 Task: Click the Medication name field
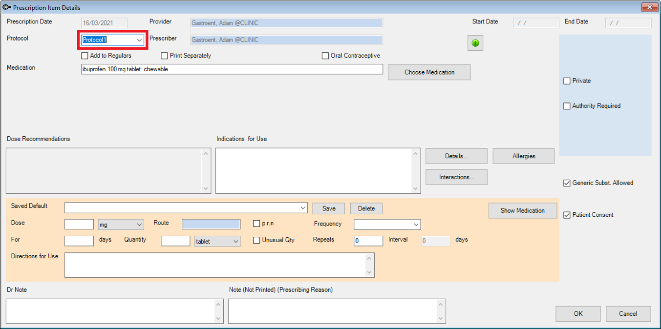coord(232,69)
